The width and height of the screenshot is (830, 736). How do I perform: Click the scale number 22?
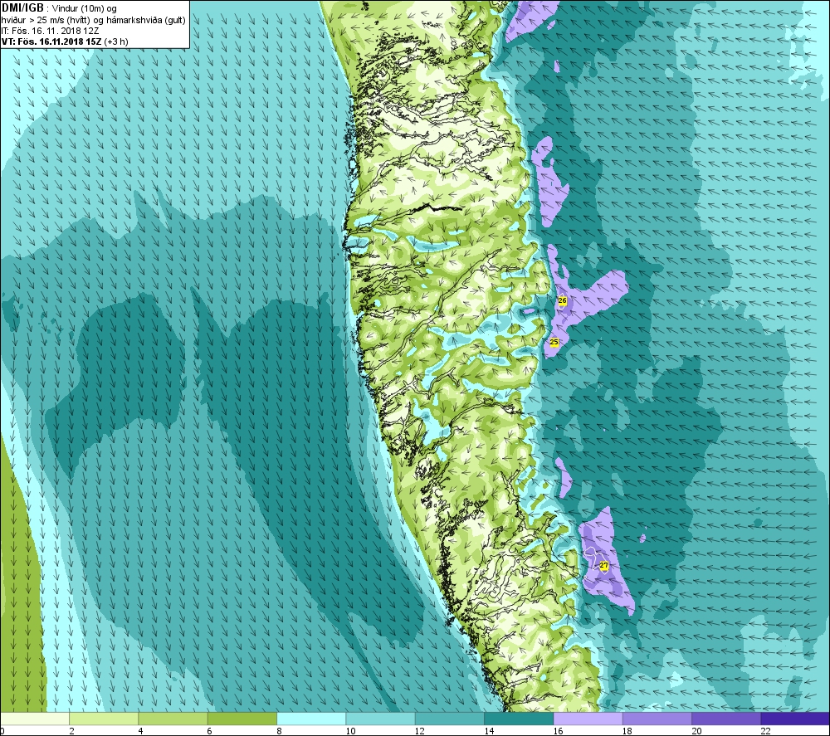(765, 731)
